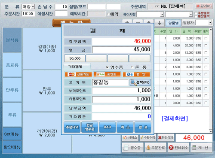This screenshot has width=215, height=158.
Task: Click the 검색(F5) magnifier search button
Action: (x=140, y=82)
